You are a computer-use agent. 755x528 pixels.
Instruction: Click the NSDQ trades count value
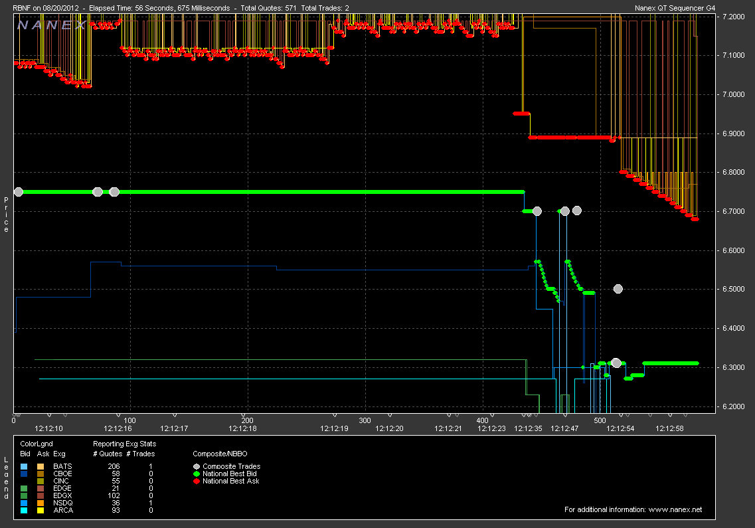click(x=151, y=503)
